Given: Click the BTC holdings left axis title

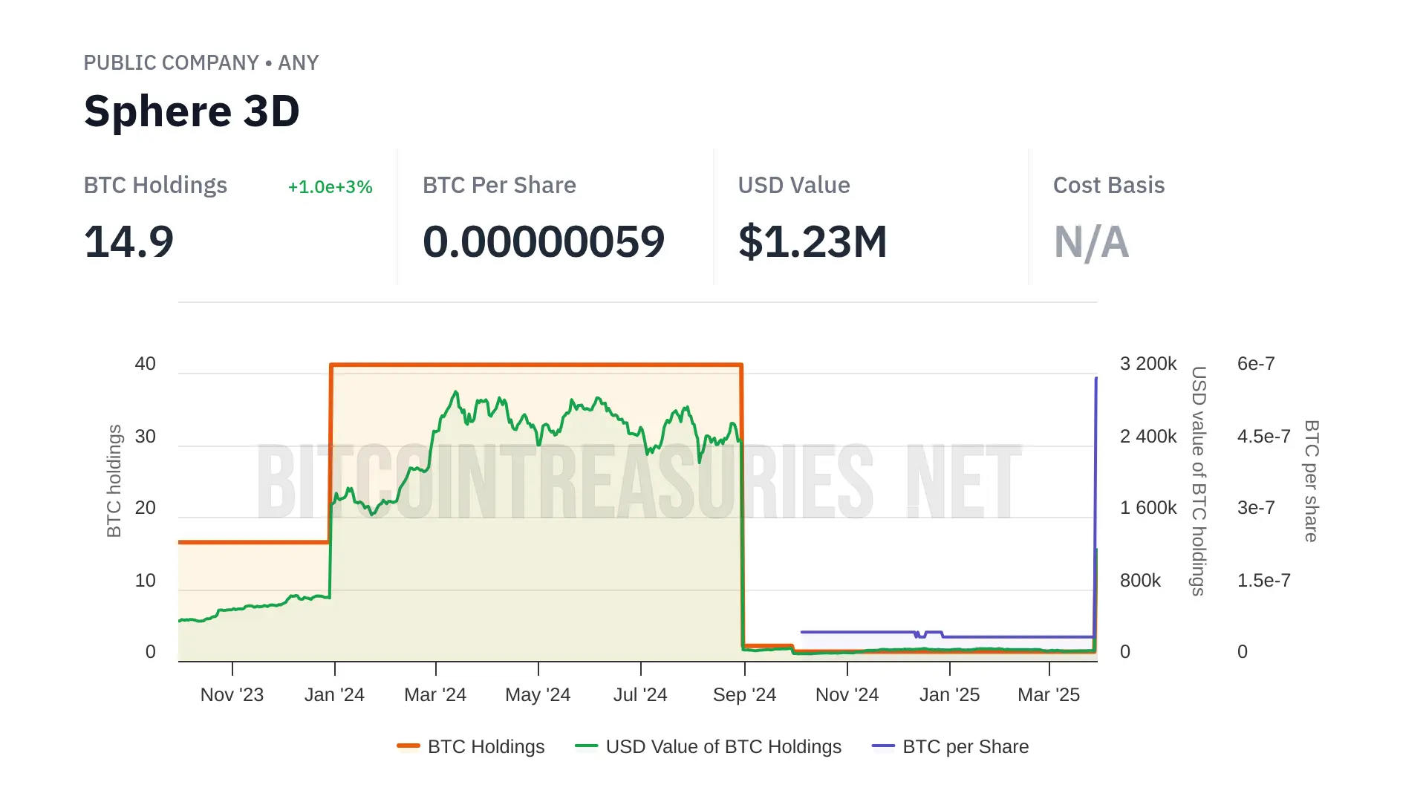Looking at the screenshot, I should [x=114, y=480].
